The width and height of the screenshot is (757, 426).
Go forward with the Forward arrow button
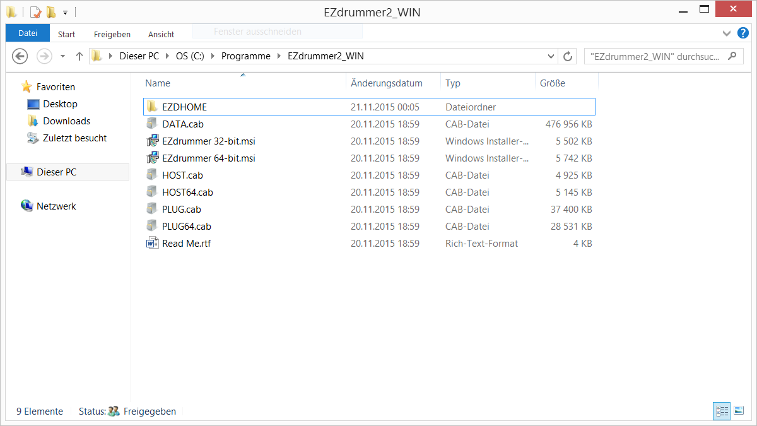[x=44, y=56]
